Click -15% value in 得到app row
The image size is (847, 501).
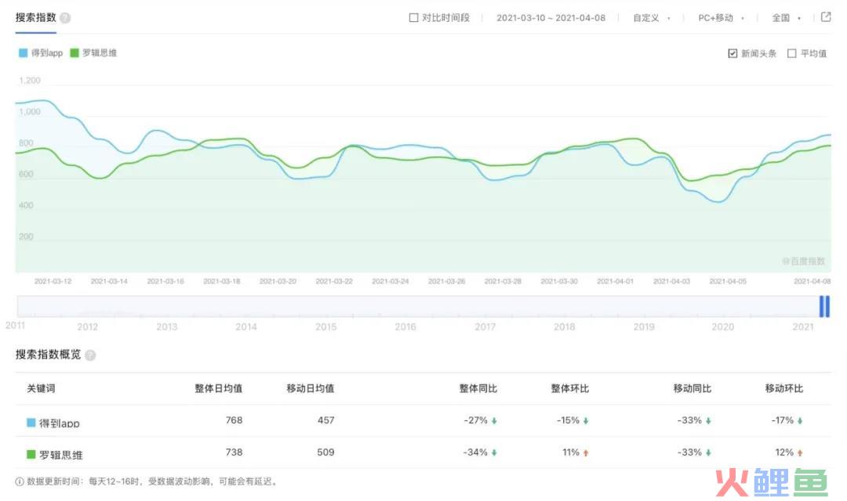click(x=568, y=420)
